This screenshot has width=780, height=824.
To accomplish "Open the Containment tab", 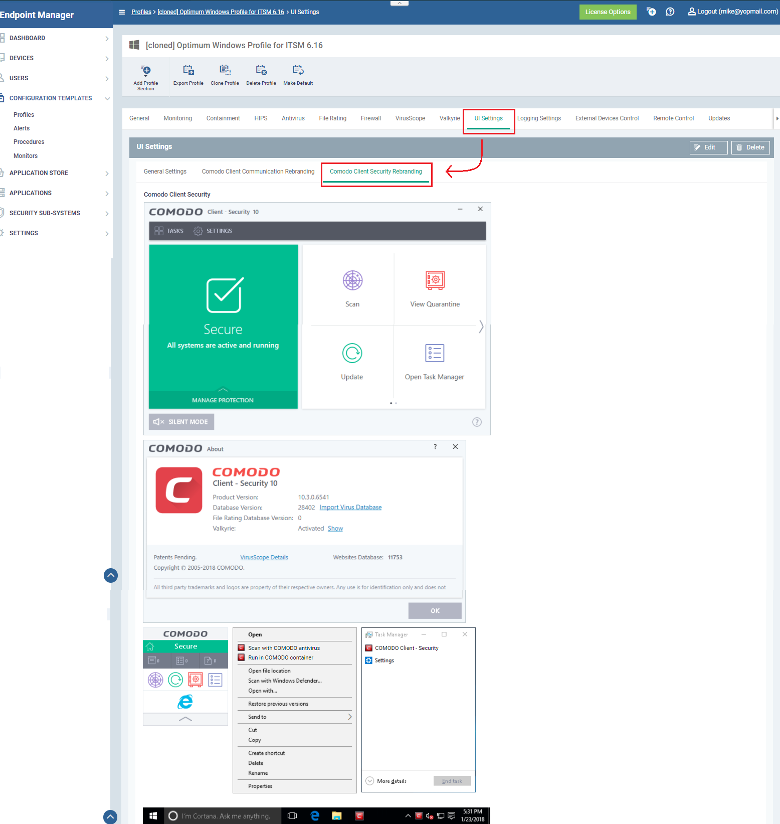I will 223,118.
